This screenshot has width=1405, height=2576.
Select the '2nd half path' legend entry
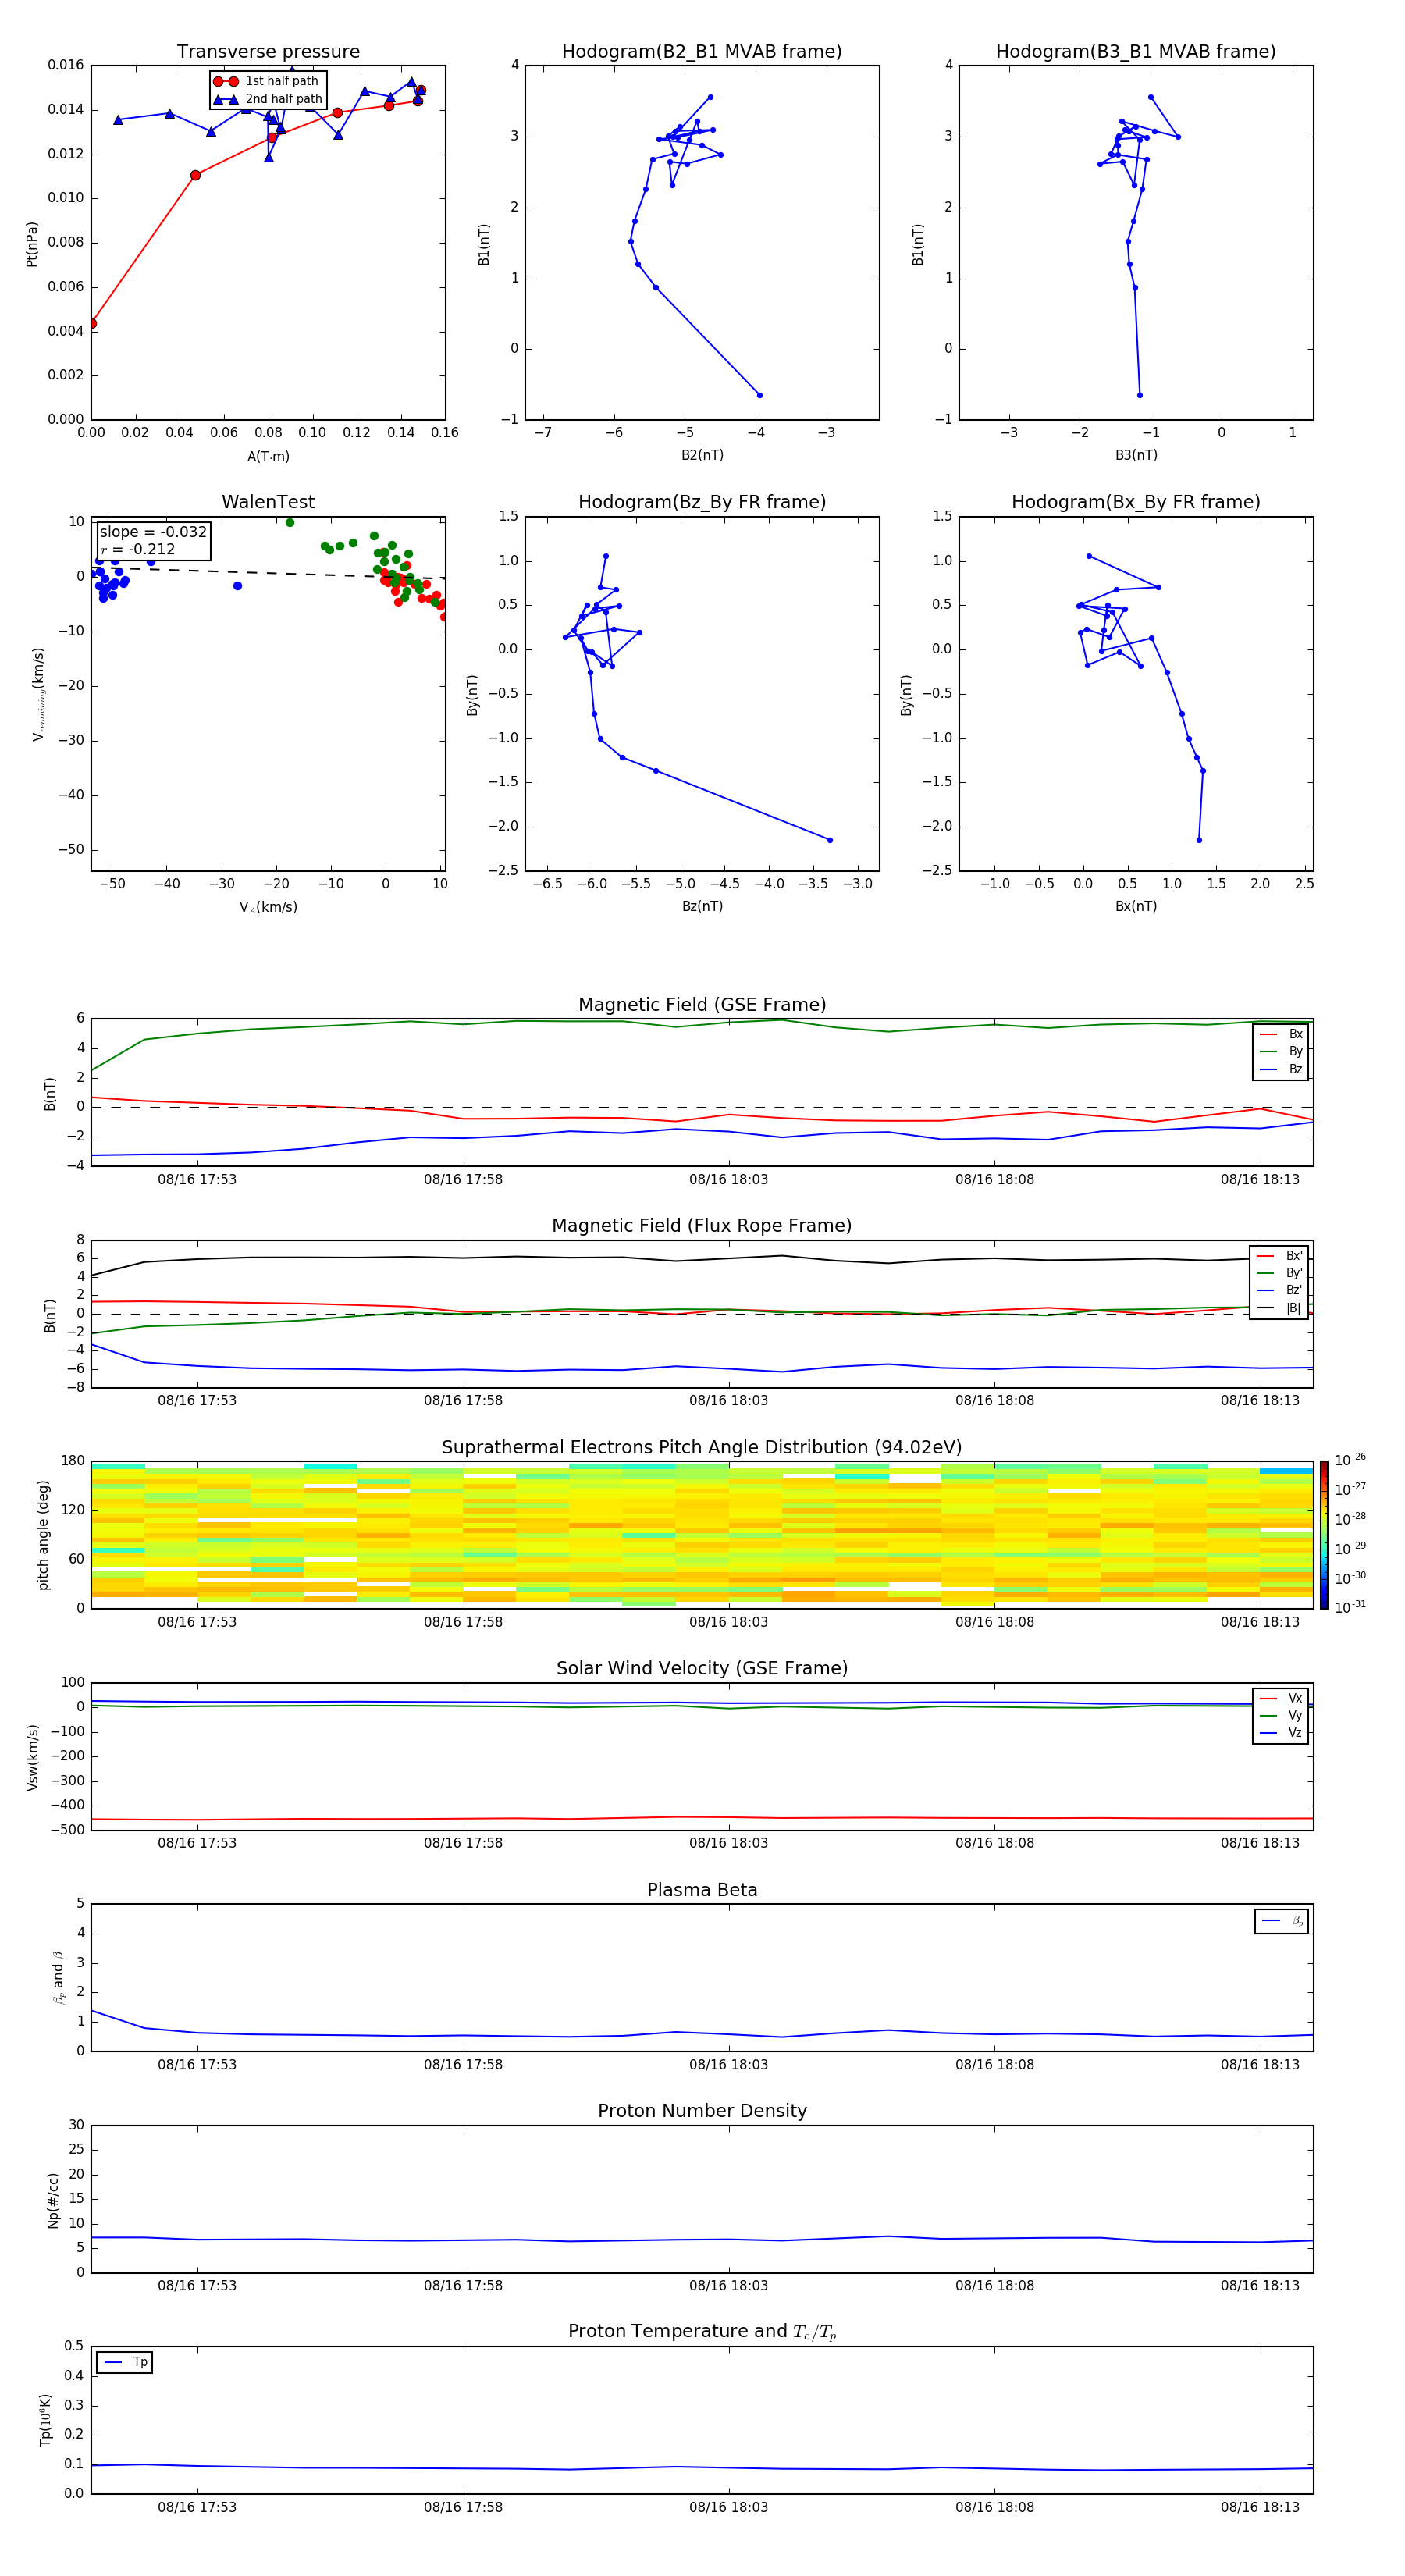[268, 99]
